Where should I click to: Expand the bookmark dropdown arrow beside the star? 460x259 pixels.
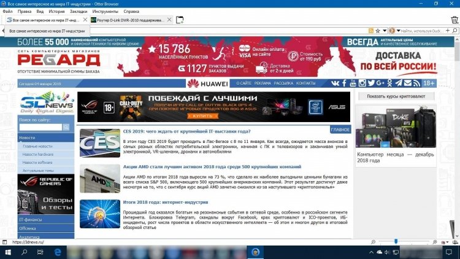point(385,31)
